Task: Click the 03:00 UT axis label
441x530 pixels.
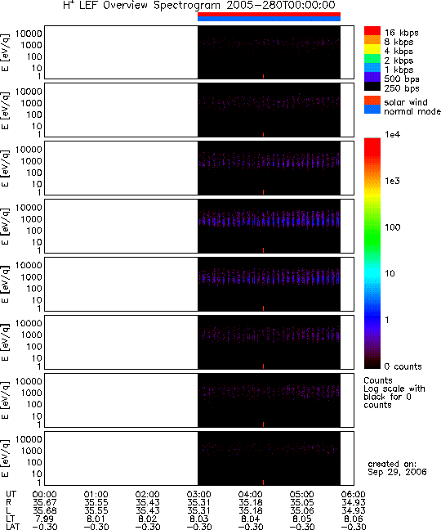Action: (199, 495)
